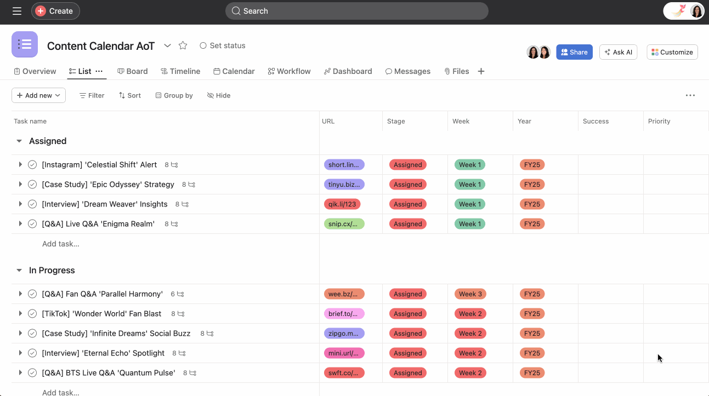Viewport: 709px width, 396px height.
Task: Switch to the Timeline tab
Action: tap(180, 71)
